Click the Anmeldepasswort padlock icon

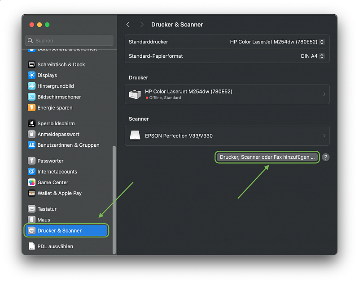[x=31, y=134]
